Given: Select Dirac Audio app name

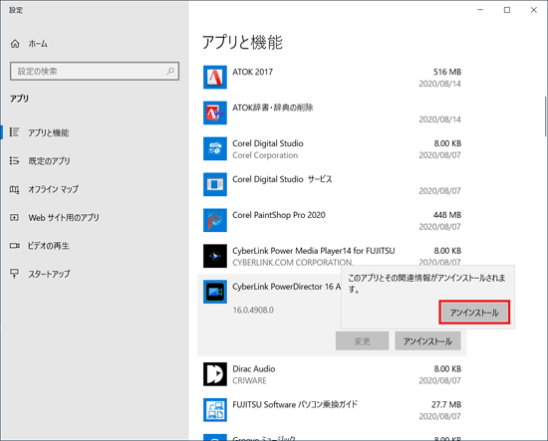Looking at the screenshot, I should (x=254, y=369).
